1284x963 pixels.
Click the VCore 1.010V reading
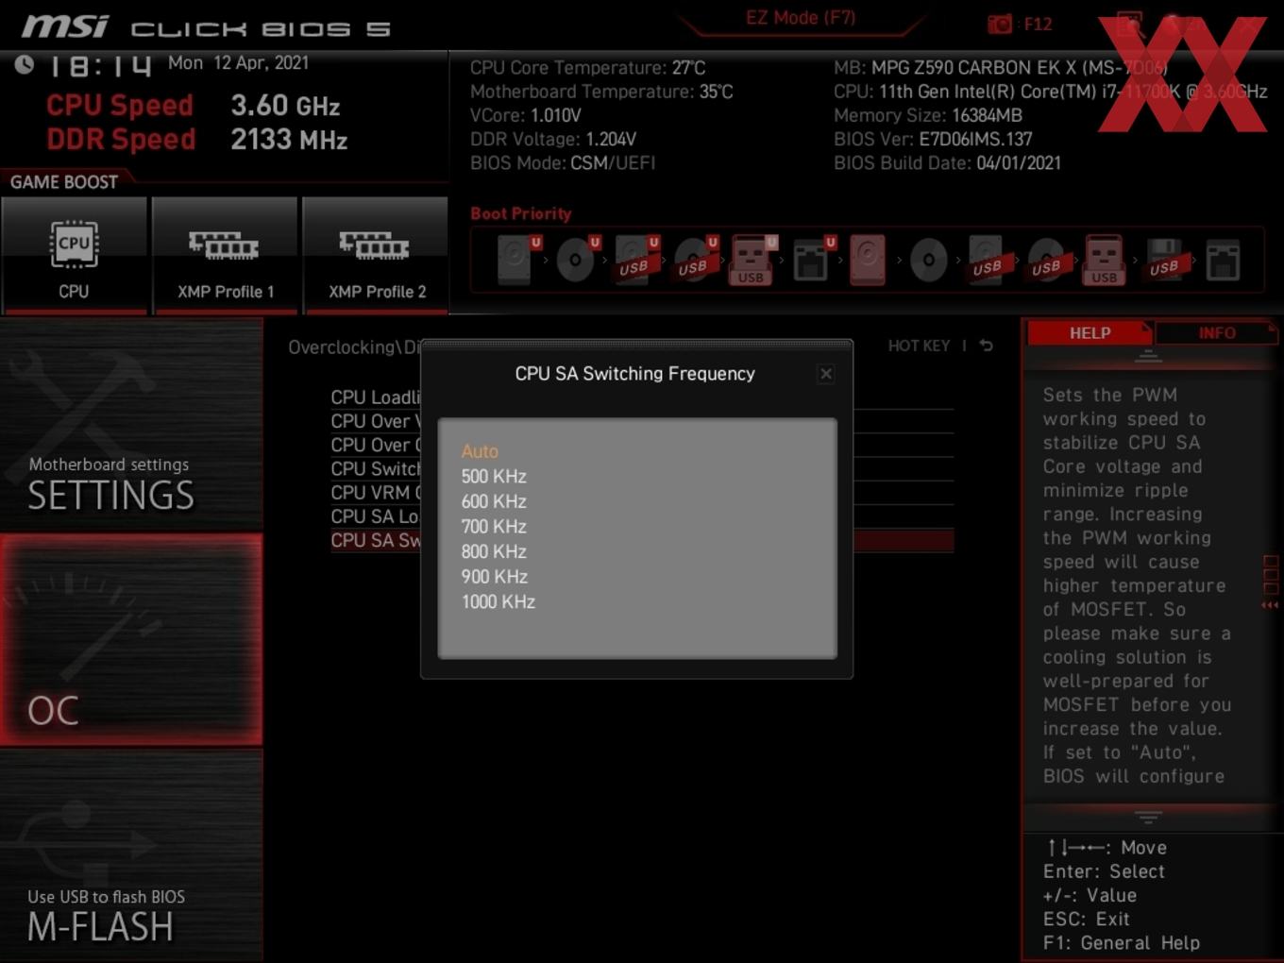tap(525, 115)
